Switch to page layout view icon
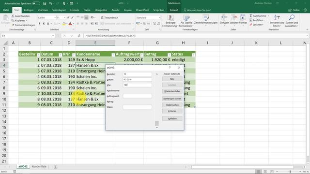The width and height of the screenshot is (310, 174). coord(265,172)
